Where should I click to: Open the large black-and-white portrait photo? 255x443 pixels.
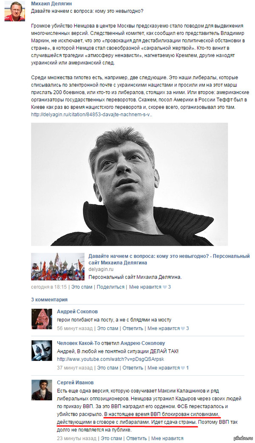129,184
